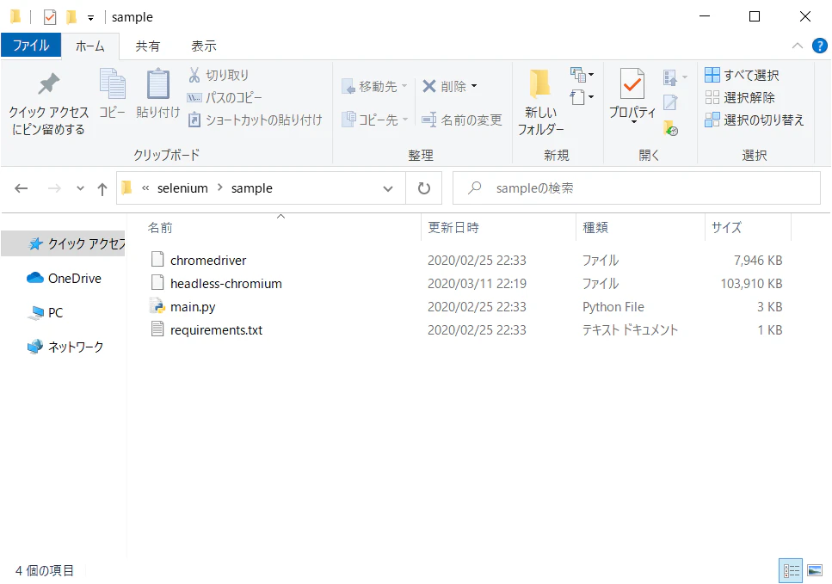Open the Open-with dropdown arrow in ribbon
This screenshot has height=584, width=832.
pyautogui.click(x=685, y=77)
